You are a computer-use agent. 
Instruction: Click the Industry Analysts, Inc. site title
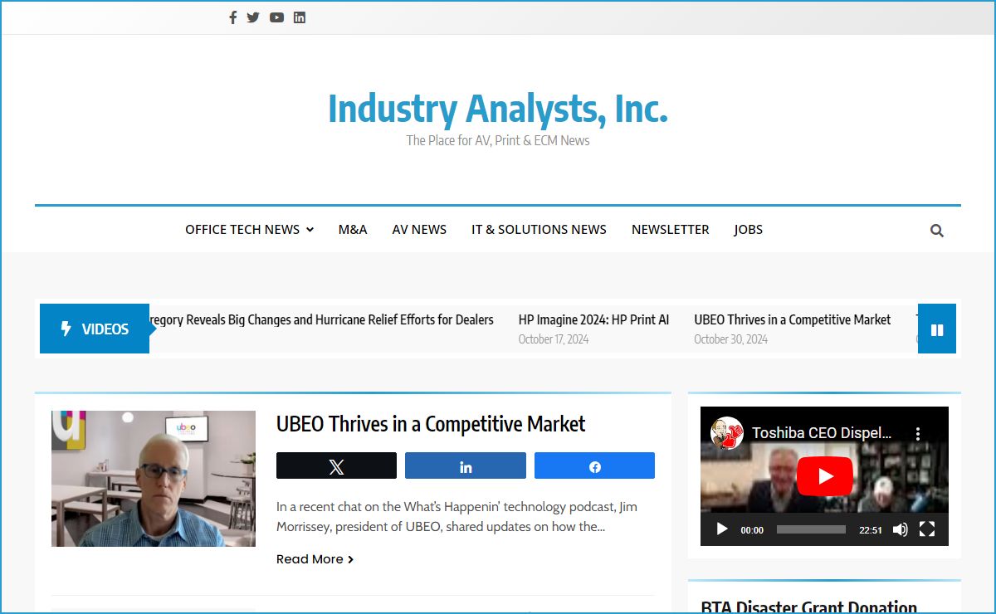click(498, 109)
